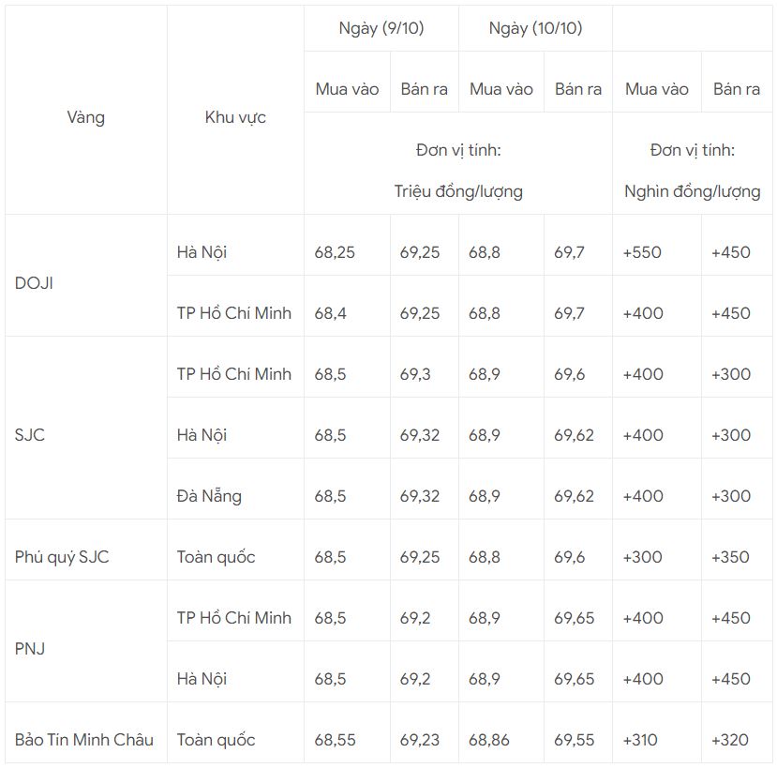Select the 69,23 sell price cell
Screen dimensions: 777x768
click(420, 740)
